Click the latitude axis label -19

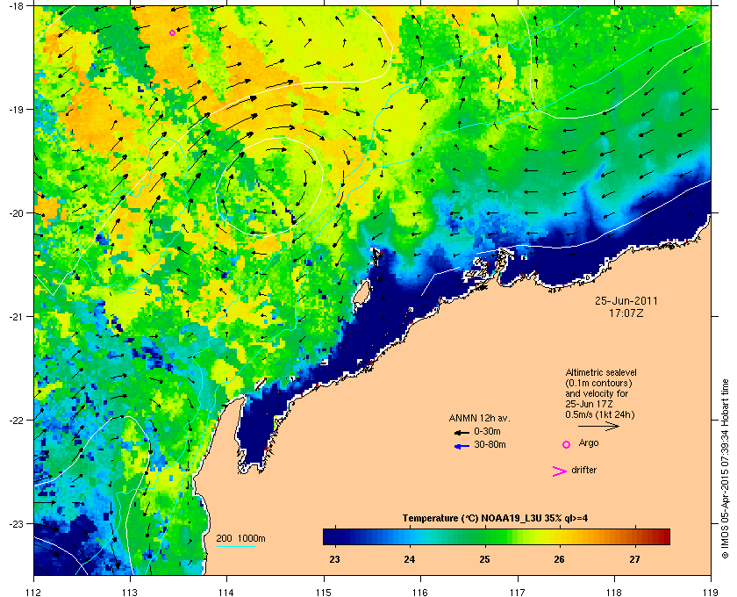click(16, 109)
